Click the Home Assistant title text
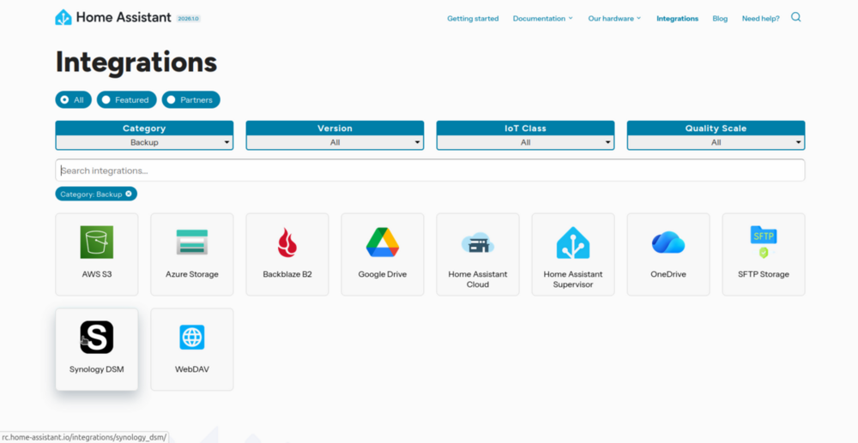This screenshot has height=443, width=858. (124, 17)
